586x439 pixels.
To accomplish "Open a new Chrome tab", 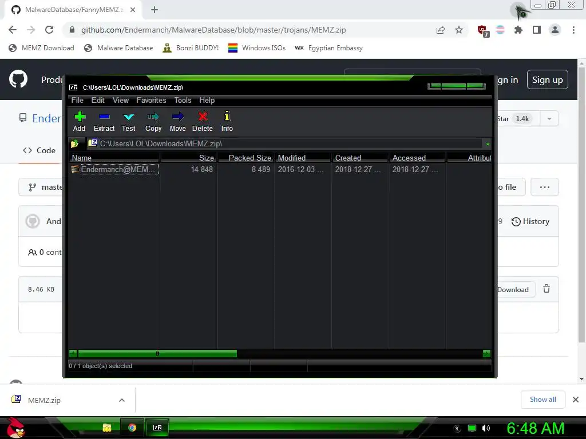I will click(x=155, y=10).
